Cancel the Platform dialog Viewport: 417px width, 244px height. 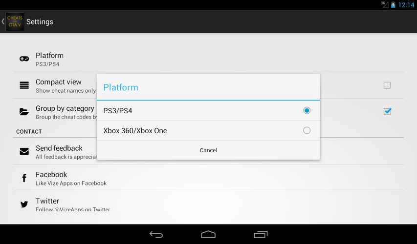pos(208,150)
